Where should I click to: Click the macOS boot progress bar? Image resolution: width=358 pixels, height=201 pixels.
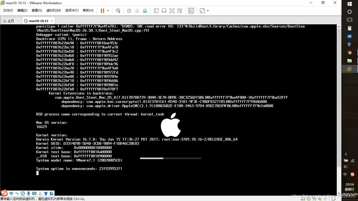click(x=171, y=158)
